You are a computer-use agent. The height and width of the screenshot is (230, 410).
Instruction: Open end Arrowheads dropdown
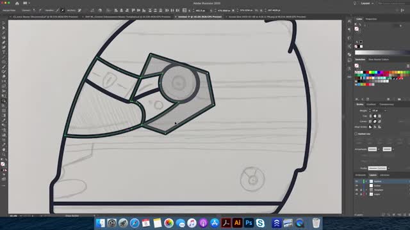pyautogui.click(x=393, y=149)
